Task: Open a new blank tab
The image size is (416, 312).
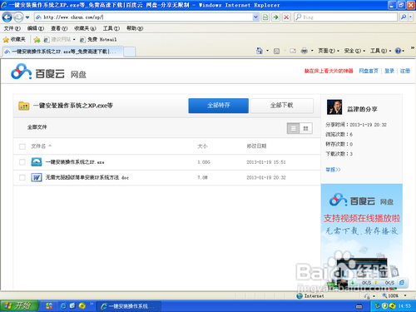Action: tap(129, 52)
